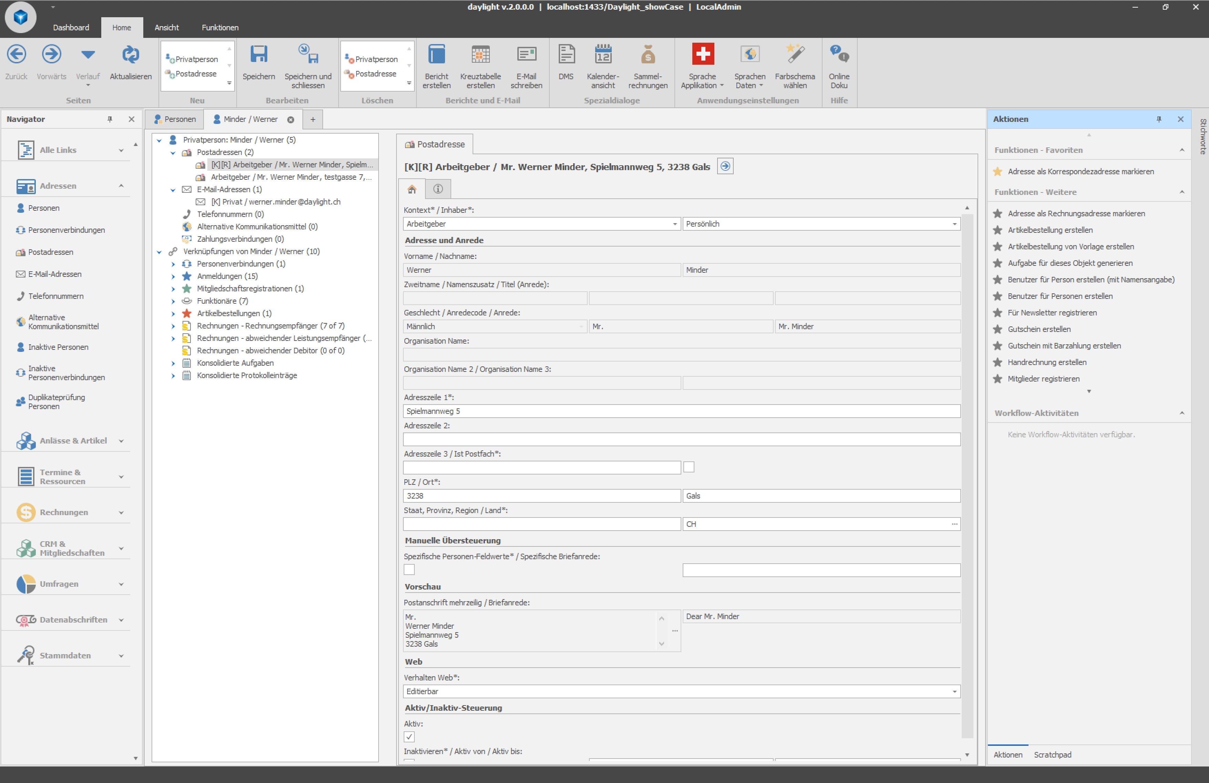Viewport: 1209px width, 783px height.
Task: Expand the Anmeldungen (15) tree node
Action: (x=173, y=277)
